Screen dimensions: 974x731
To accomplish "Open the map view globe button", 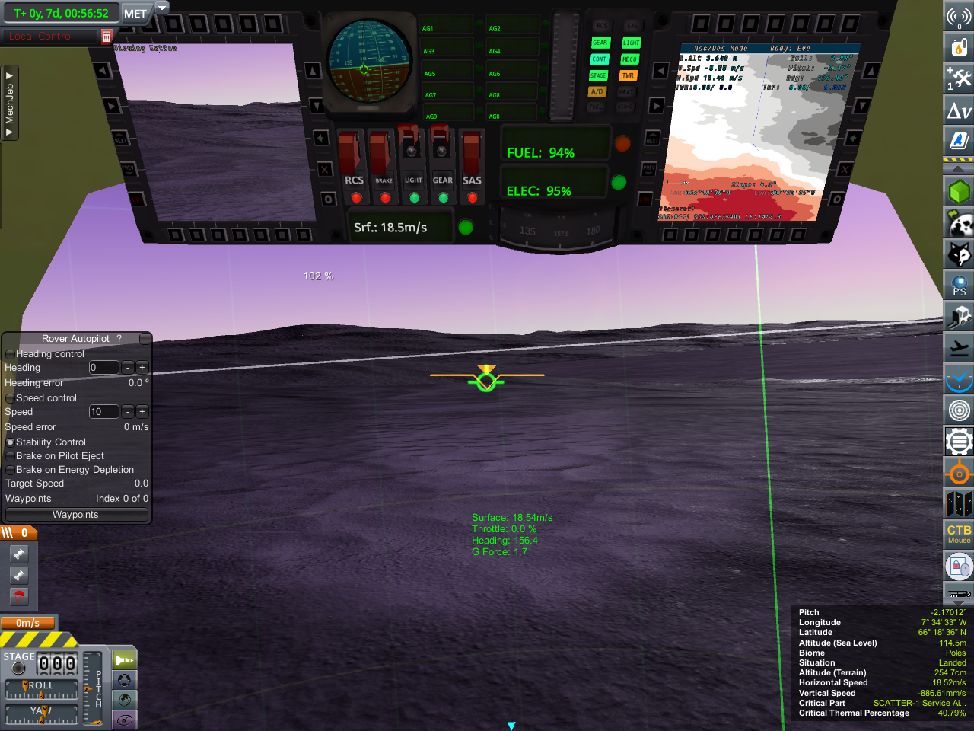I will pyautogui.click(x=124, y=700).
